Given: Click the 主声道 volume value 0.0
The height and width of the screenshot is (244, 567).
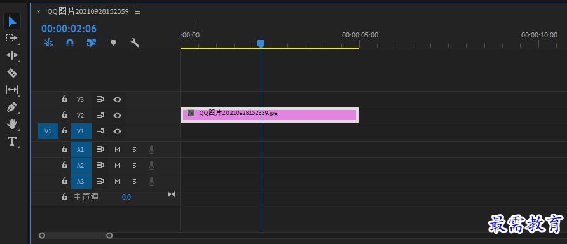Looking at the screenshot, I should [x=126, y=198].
